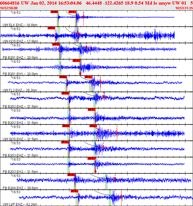The width and height of the screenshot is (193, 206).
Task: Select the iP 1 flag on LVP trace
Action: click(74, 191)
